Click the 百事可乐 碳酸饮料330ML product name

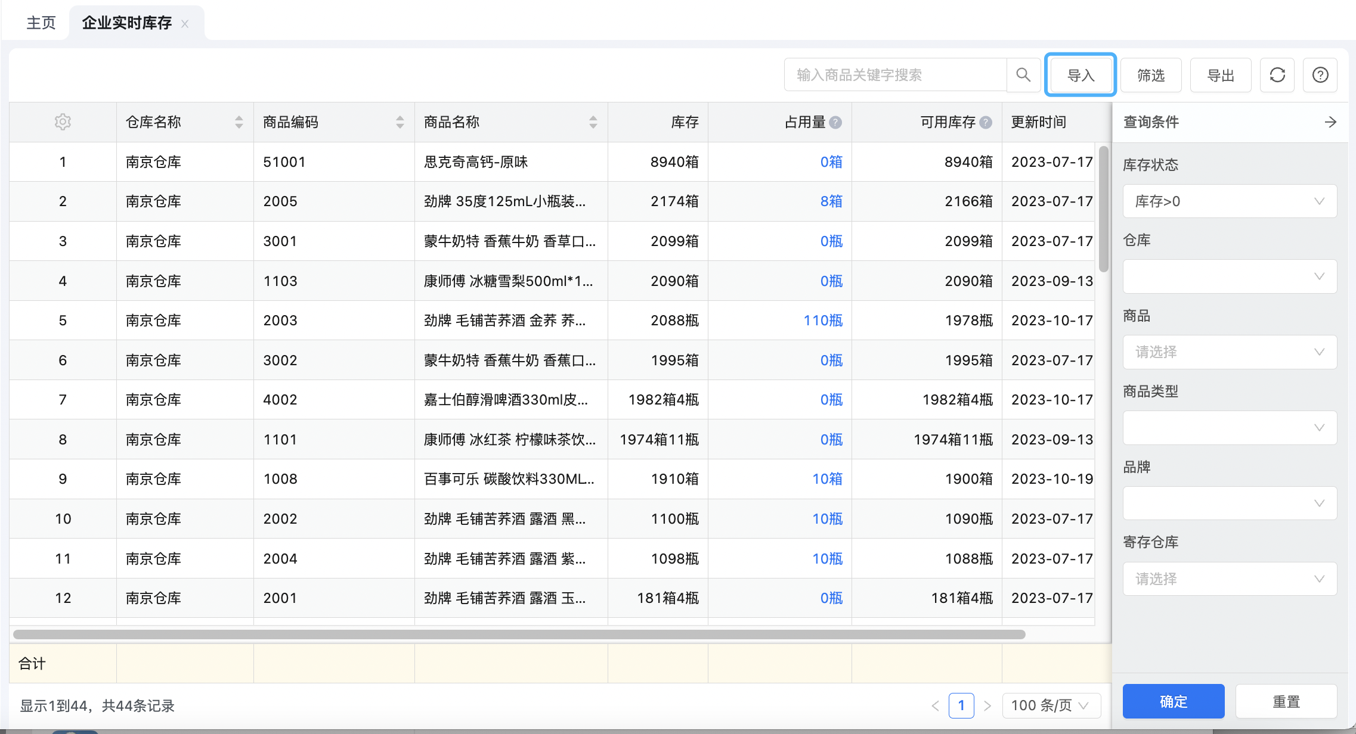click(x=509, y=479)
